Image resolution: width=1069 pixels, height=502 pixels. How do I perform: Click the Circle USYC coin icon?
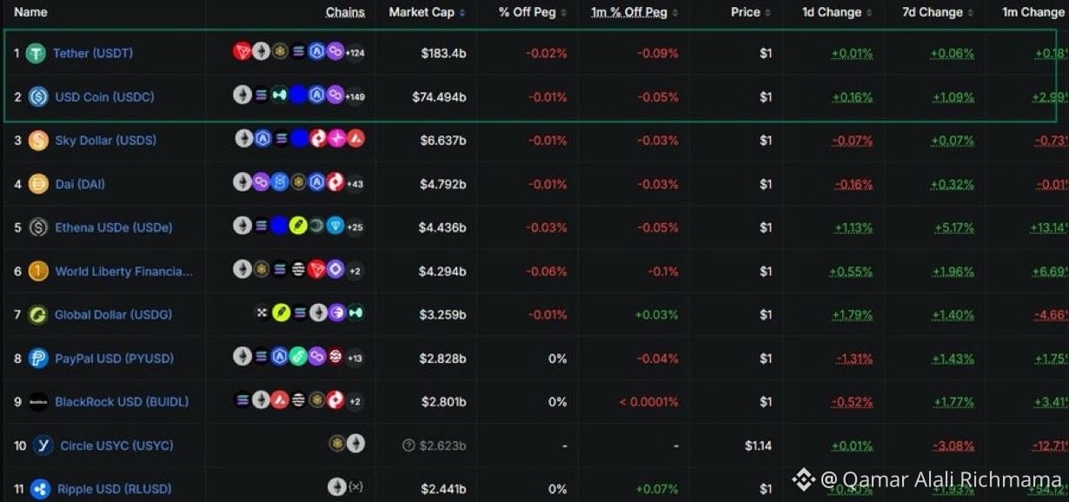(x=43, y=446)
